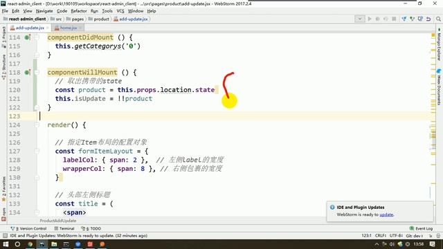Image resolution: width=443 pixels, height=249 pixels.
Task: Click override gutter icon on line 118
Action: (x=28, y=72)
